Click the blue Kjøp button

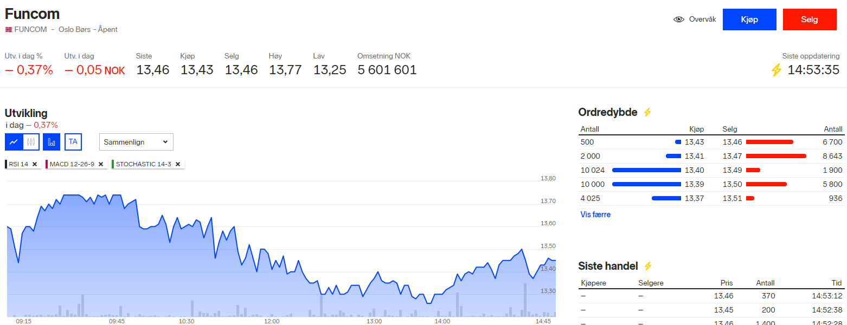749,19
